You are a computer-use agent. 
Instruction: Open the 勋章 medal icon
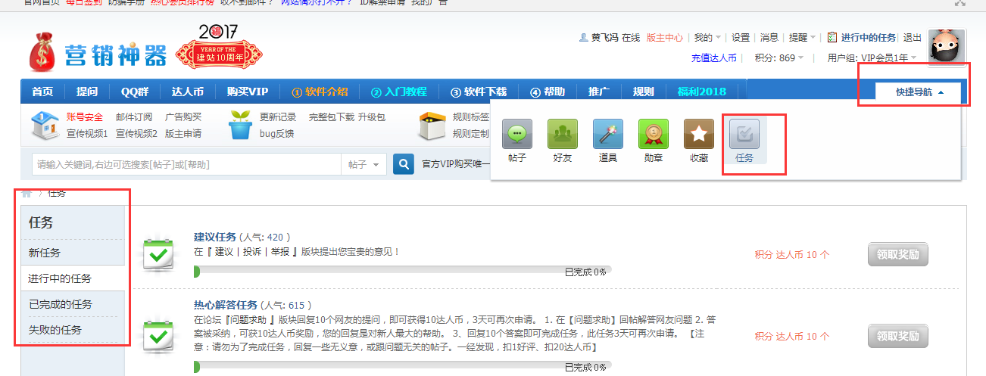[x=653, y=135]
